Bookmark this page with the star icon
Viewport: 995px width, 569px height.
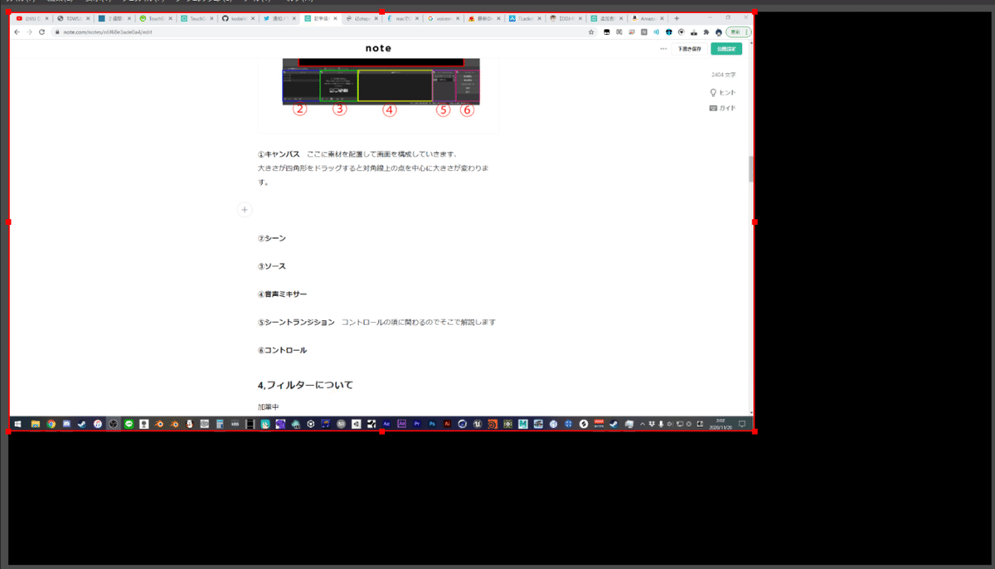click(x=591, y=32)
